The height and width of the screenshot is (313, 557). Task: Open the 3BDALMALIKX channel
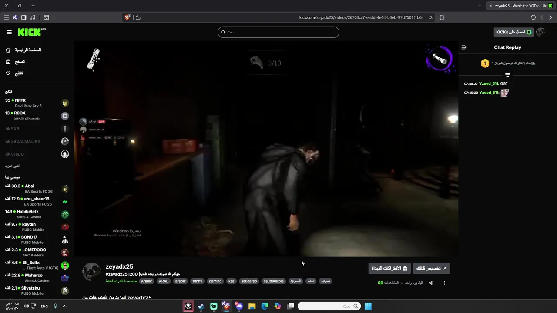click(x=37, y=141)
